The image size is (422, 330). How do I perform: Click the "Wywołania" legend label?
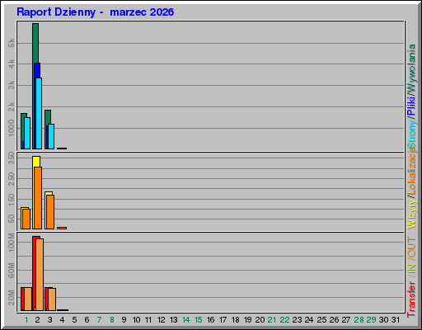pos(411,69)
